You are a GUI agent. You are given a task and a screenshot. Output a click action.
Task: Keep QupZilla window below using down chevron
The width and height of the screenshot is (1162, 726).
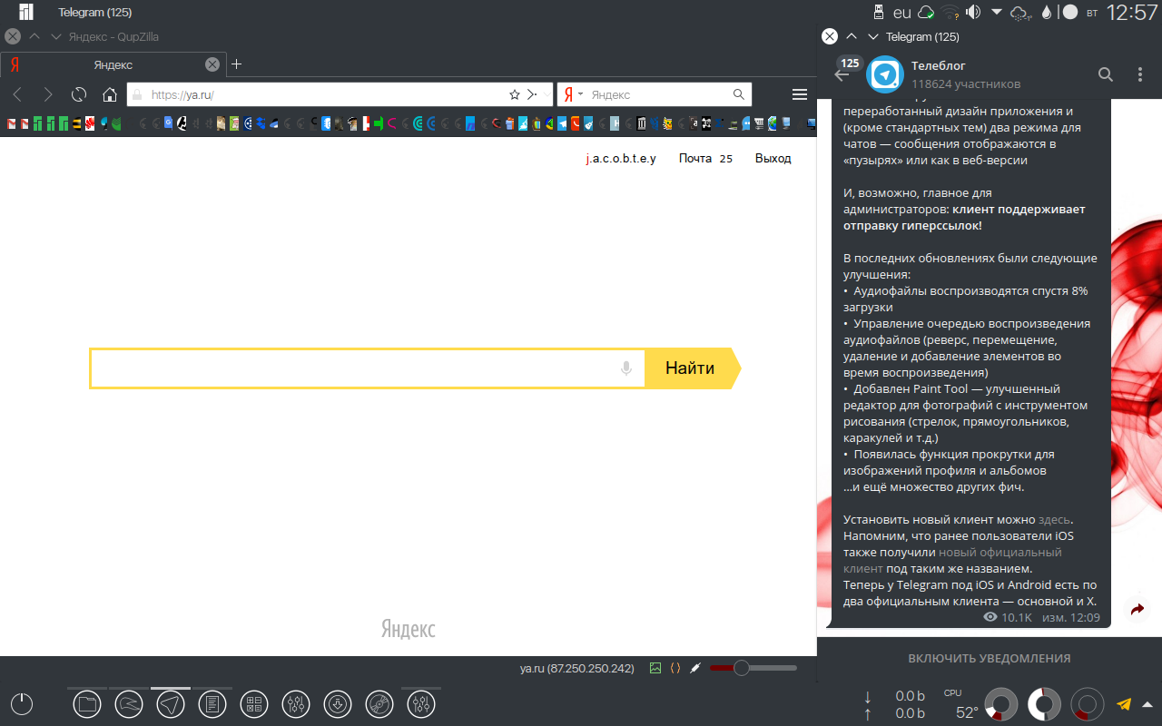tap(56, 37)
